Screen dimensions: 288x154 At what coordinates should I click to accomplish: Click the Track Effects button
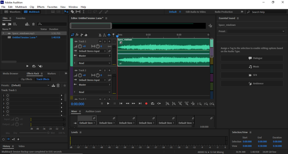pyautogui.click(x=43, y=79)
